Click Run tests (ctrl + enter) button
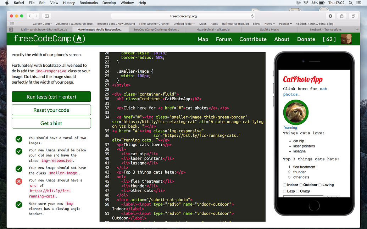Image resolution: width=367 pixels, height=229 pixels. pyautogui.click(x=51, y=97)
